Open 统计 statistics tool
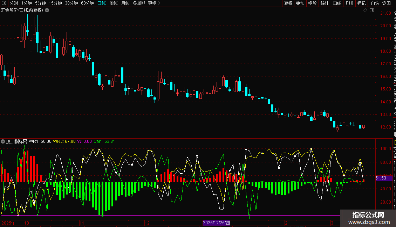396x227 pixels. 325,3
